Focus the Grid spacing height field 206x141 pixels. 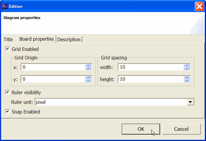click(x=151, y=79)
